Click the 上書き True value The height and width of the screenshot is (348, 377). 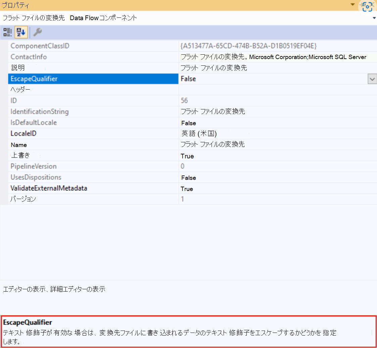187,156
